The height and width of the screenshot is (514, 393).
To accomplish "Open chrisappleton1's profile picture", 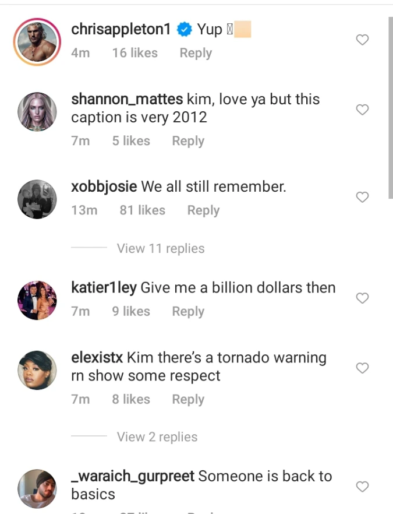I will [37, 41].
